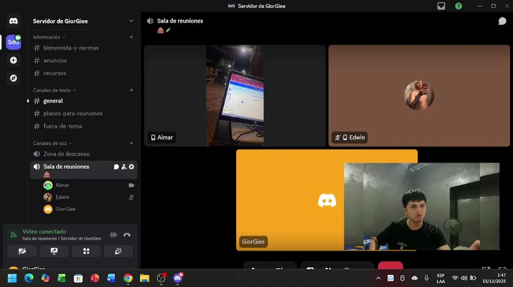Toggle noise suppression waveform button
This screenshot has height=287, width=513.
[x=113, y=235]
